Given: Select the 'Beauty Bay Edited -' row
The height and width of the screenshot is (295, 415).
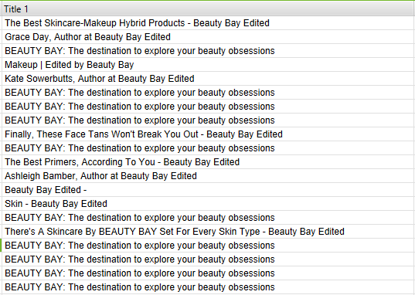Looking at the screenshot, I should pos(208,190).
